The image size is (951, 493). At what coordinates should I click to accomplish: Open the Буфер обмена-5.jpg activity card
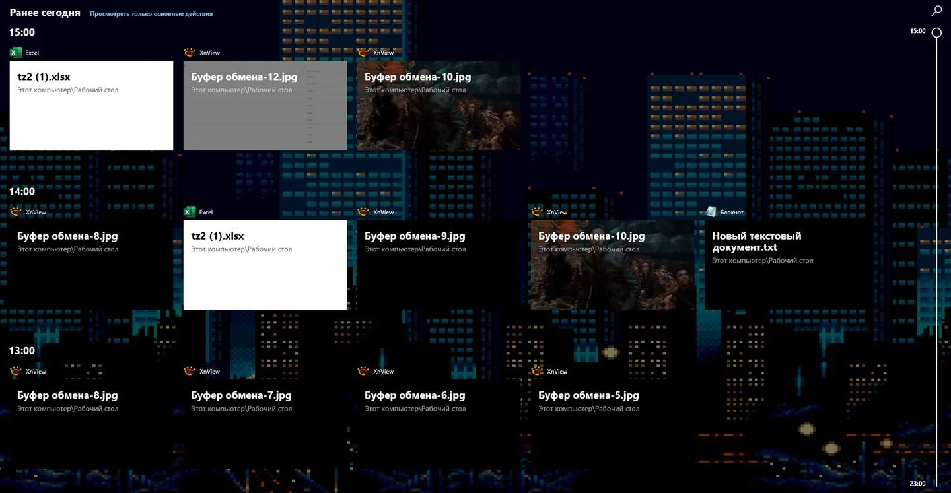click(x=612, y=424)
